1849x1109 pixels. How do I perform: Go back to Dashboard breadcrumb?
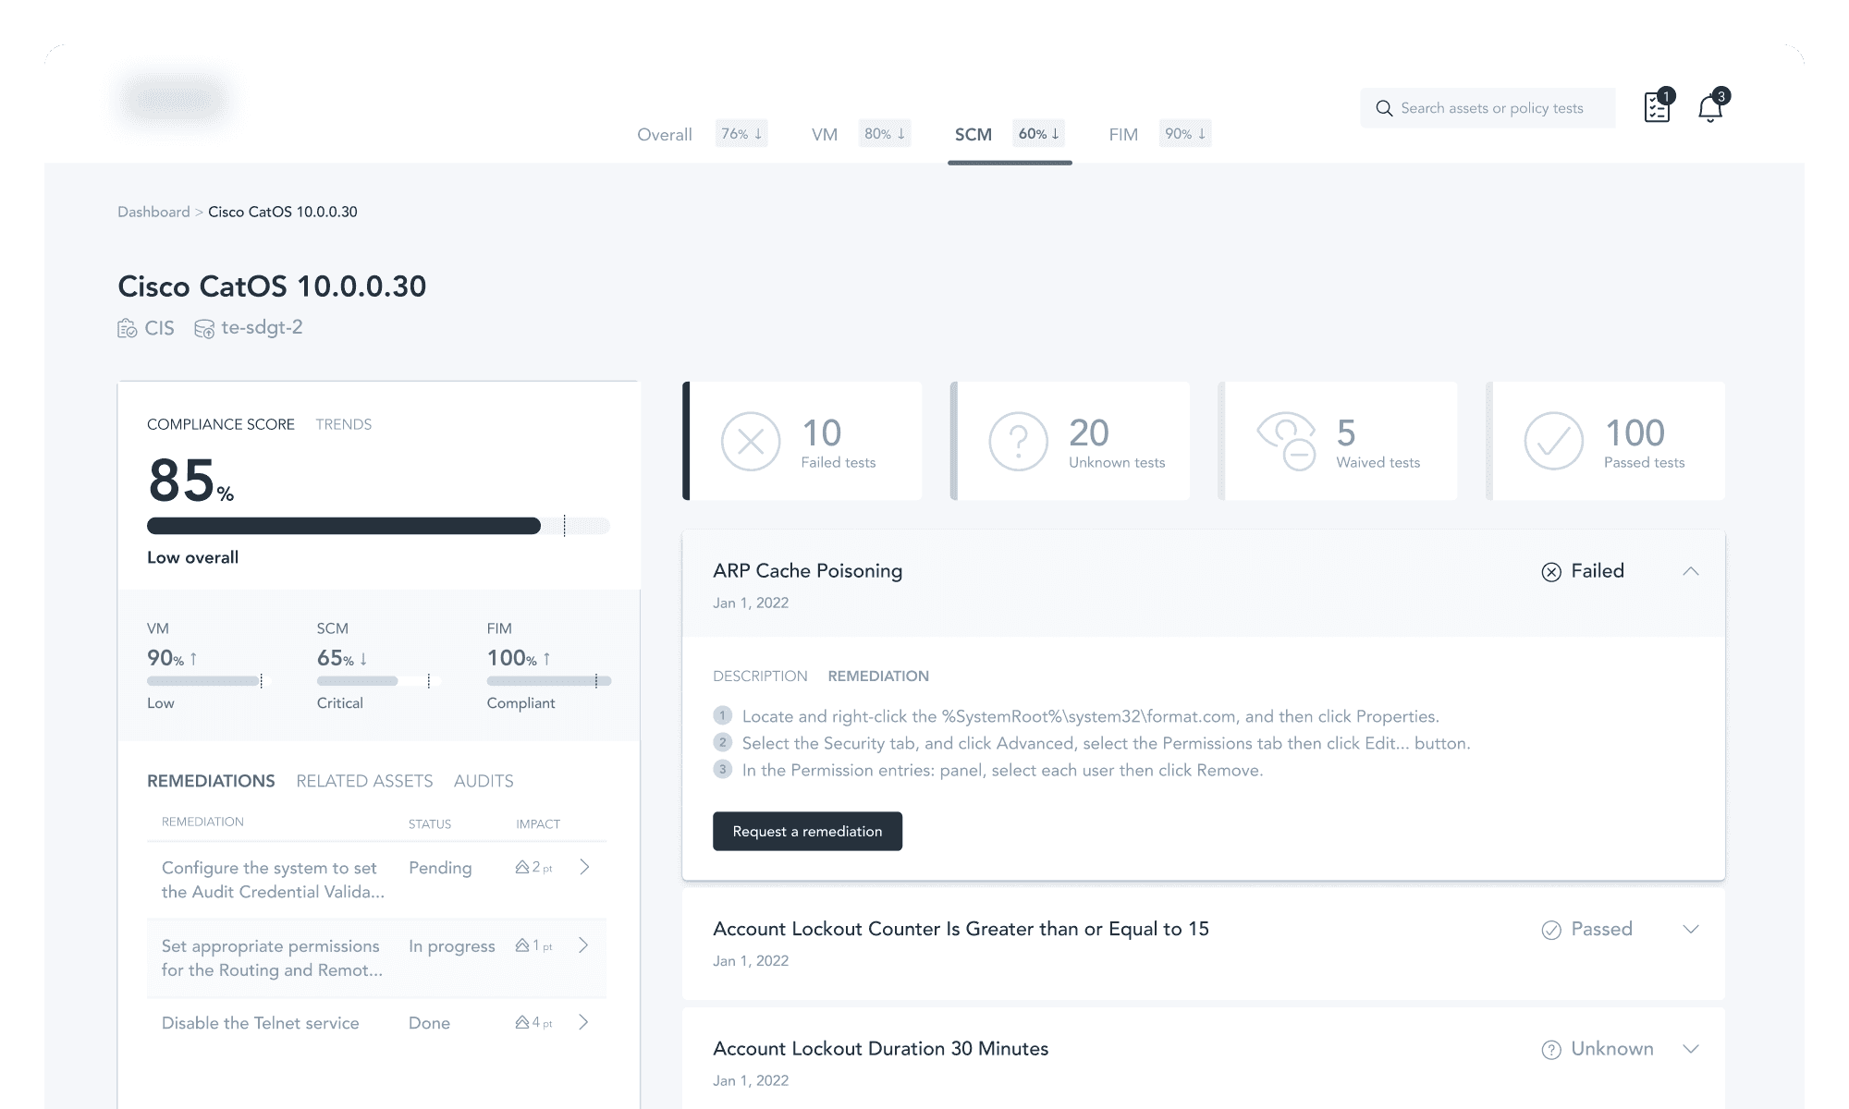click(x=153, y=212)
